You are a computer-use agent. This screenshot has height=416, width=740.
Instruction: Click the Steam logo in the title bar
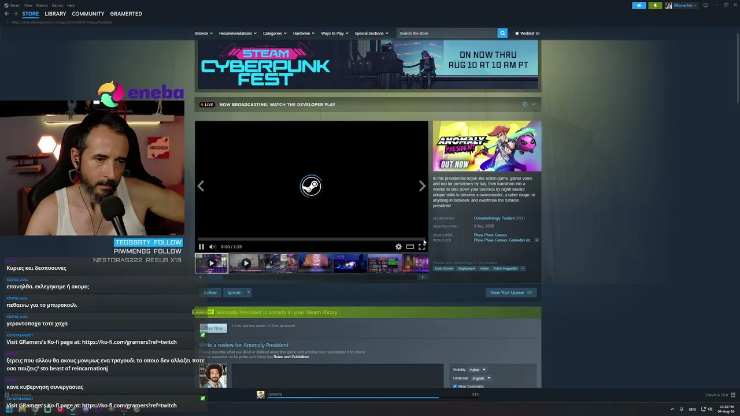tap(6, 5)
